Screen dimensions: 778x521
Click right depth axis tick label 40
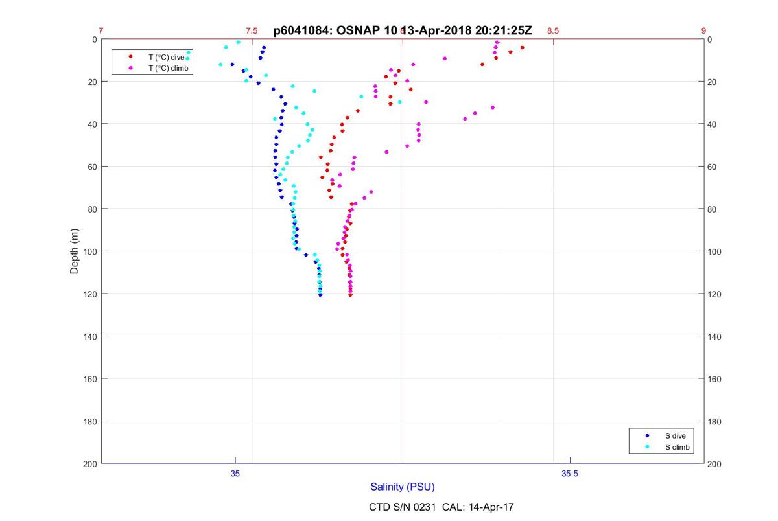click(713, 124)
